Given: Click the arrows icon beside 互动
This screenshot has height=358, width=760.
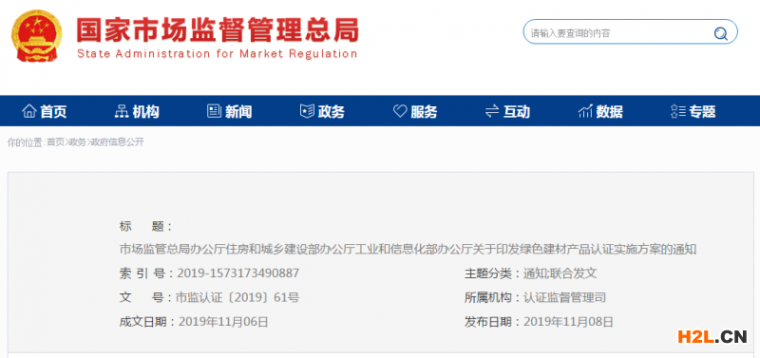Looking at the screenshot, I should (492, 111).
